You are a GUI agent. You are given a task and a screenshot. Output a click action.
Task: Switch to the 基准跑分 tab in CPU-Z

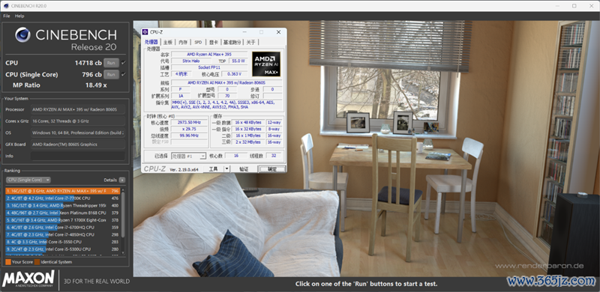click(x=232, y=42)
